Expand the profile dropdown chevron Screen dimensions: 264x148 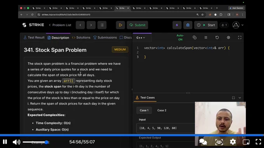click(x=242, y=25)
